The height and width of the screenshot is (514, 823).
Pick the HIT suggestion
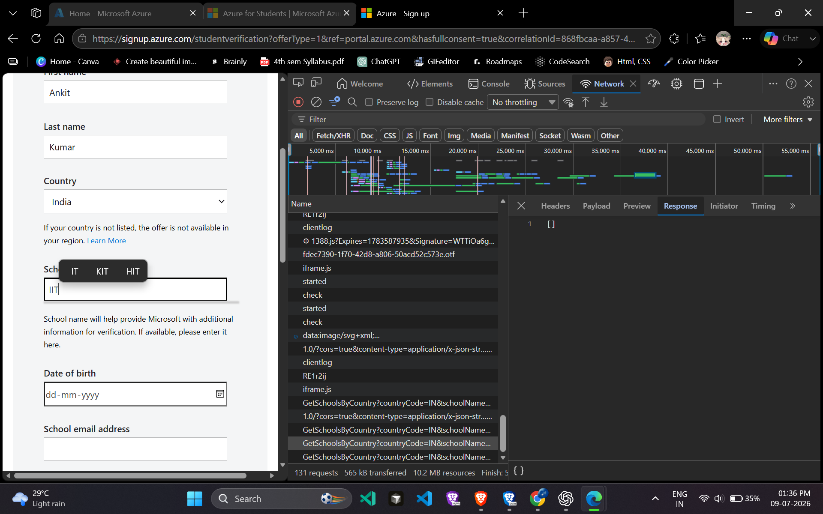[x=133, y=271]
